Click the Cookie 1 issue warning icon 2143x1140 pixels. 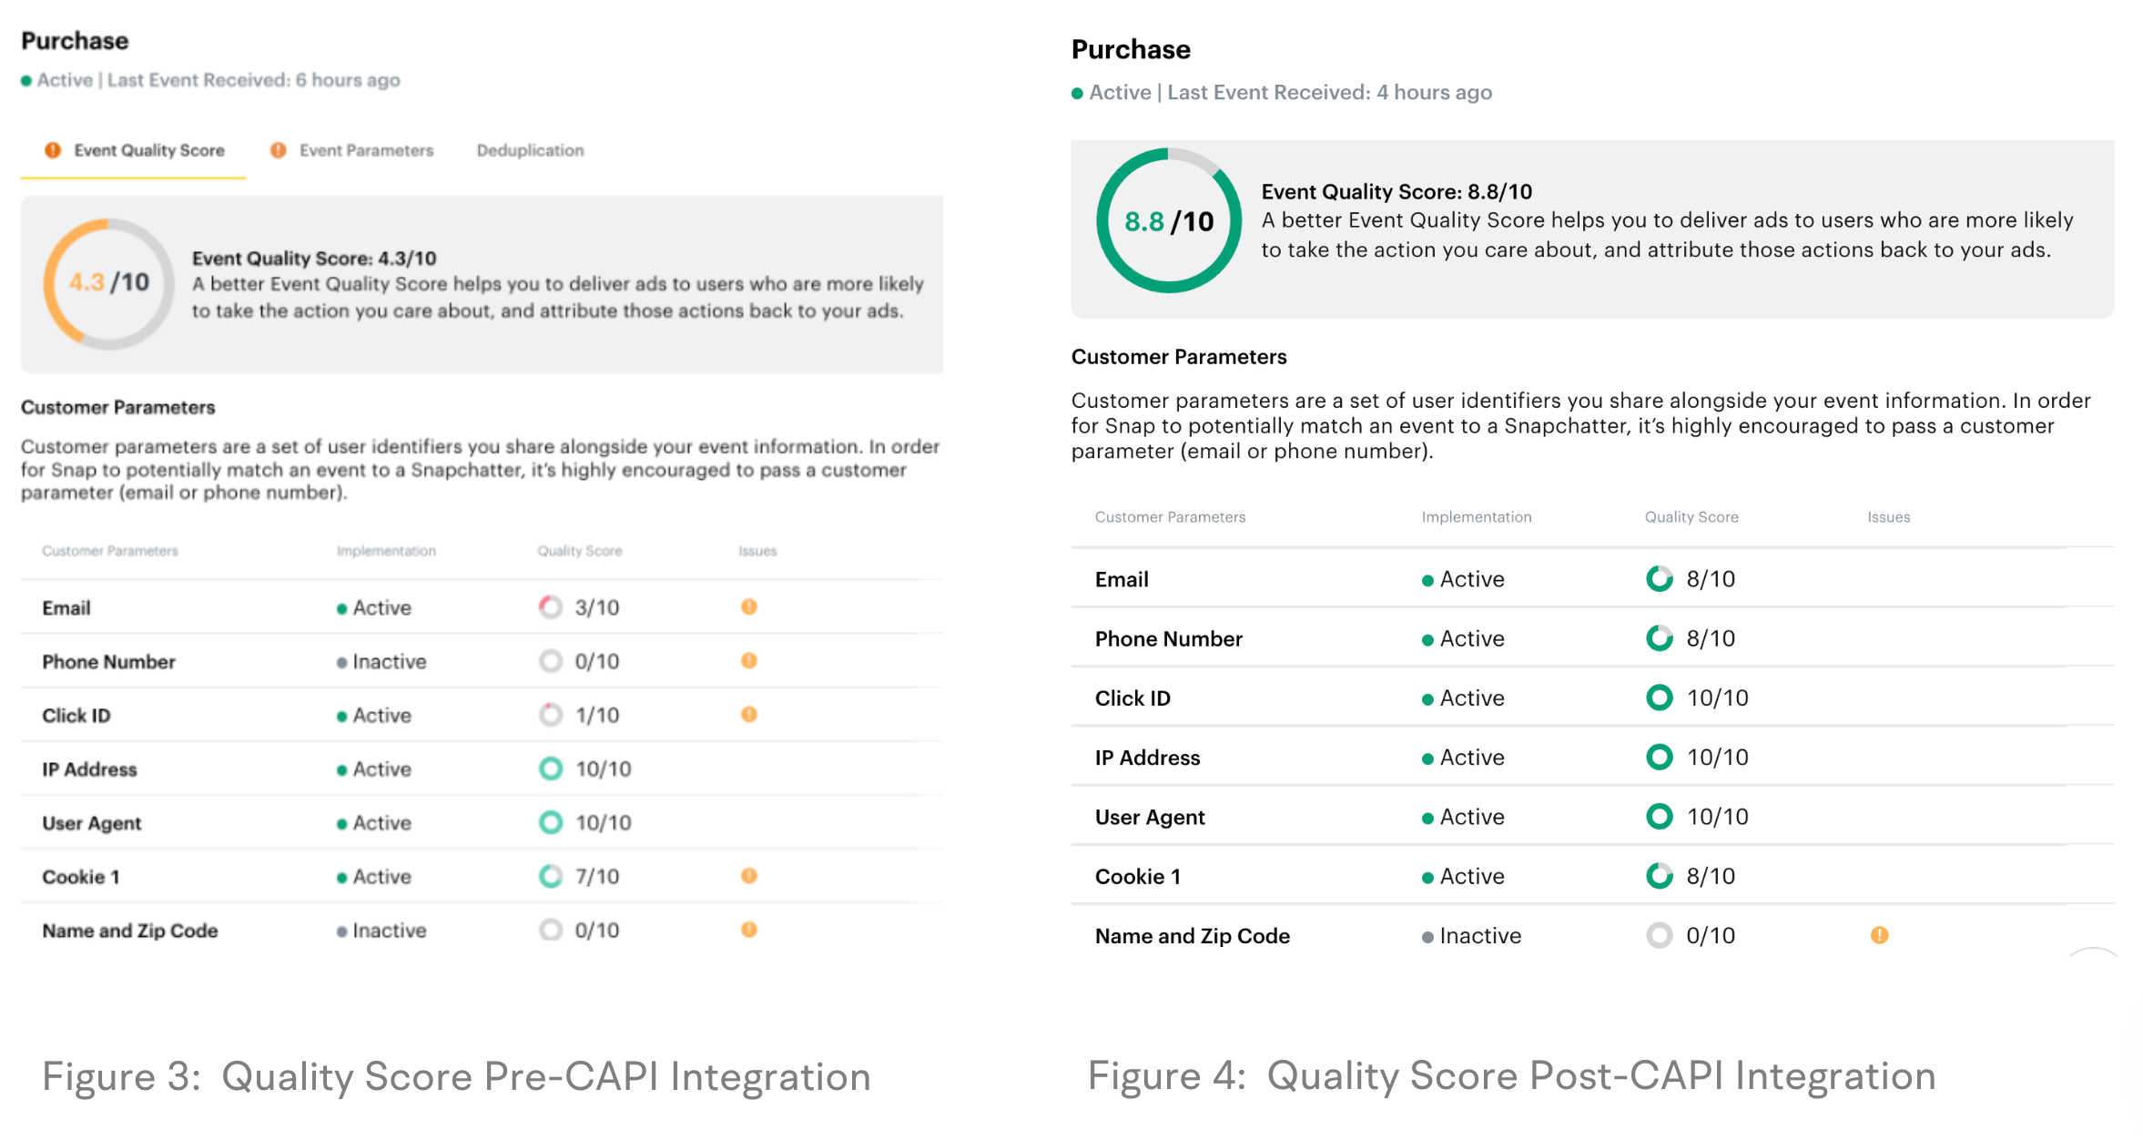[x=748, y=876]
